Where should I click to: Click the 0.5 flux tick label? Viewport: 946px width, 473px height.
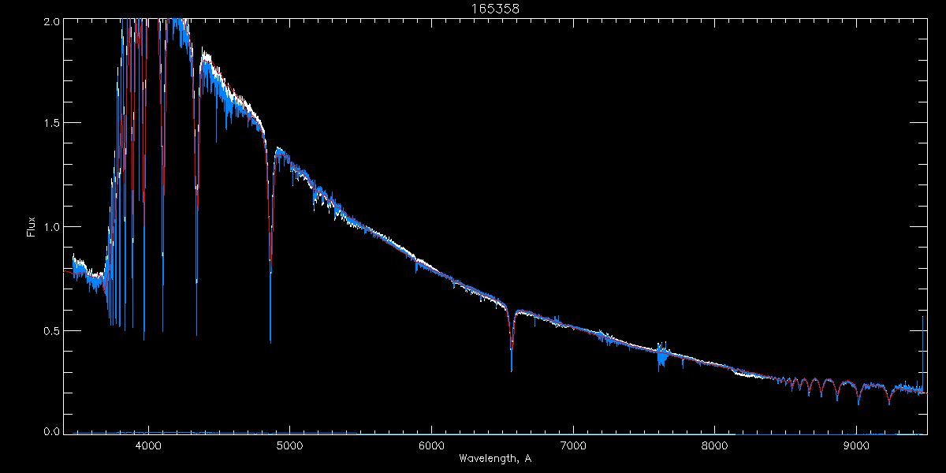tap(50, 330)
